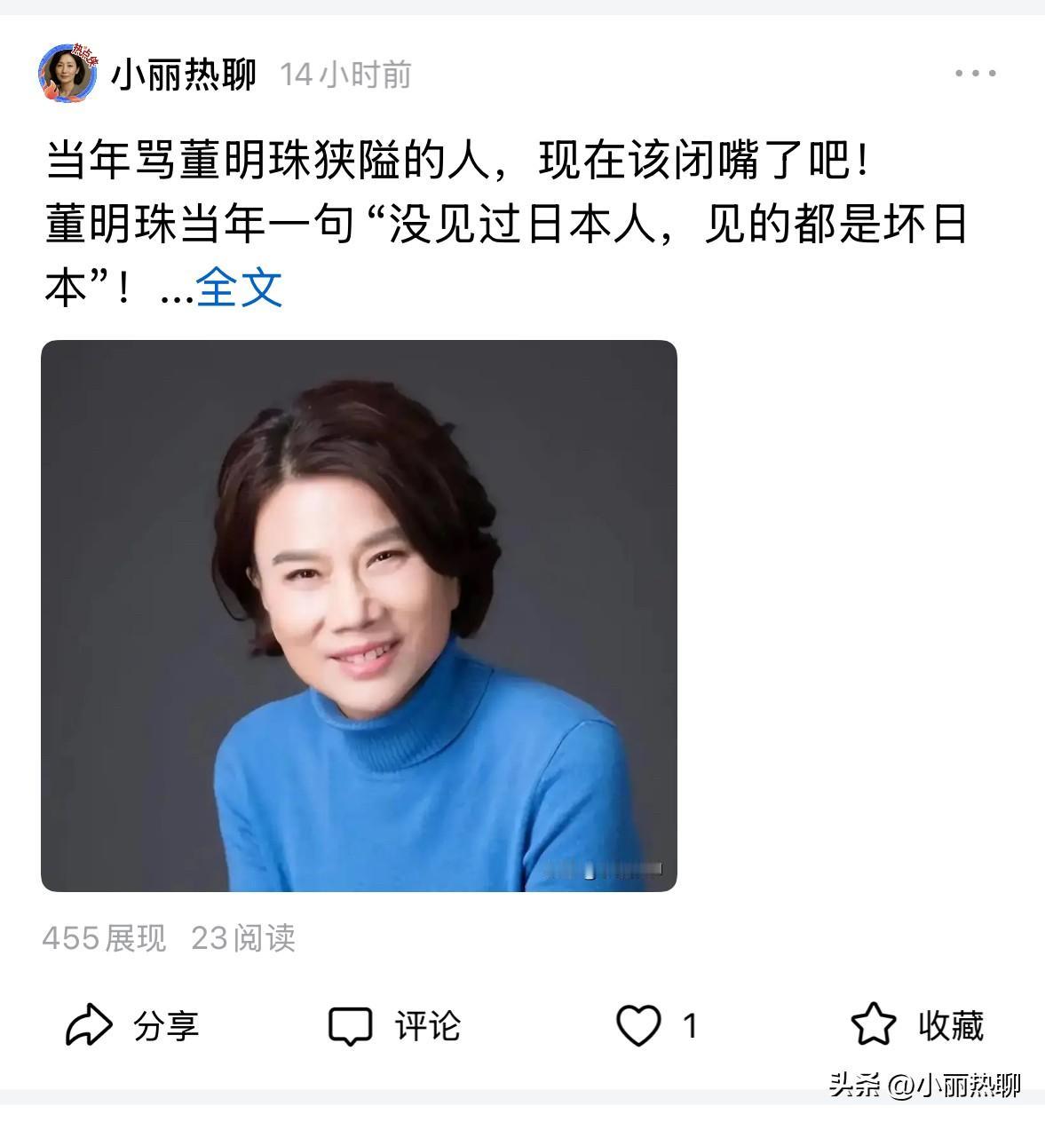
Task: Favorite the post with the star icon
Action: [x=874, y=1025]
